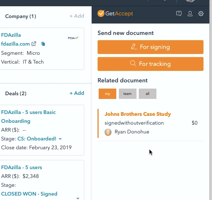The height and width of the screenshot is (200, 212).
Task: Open GetAccept settings gear
Action: [201, 14]
